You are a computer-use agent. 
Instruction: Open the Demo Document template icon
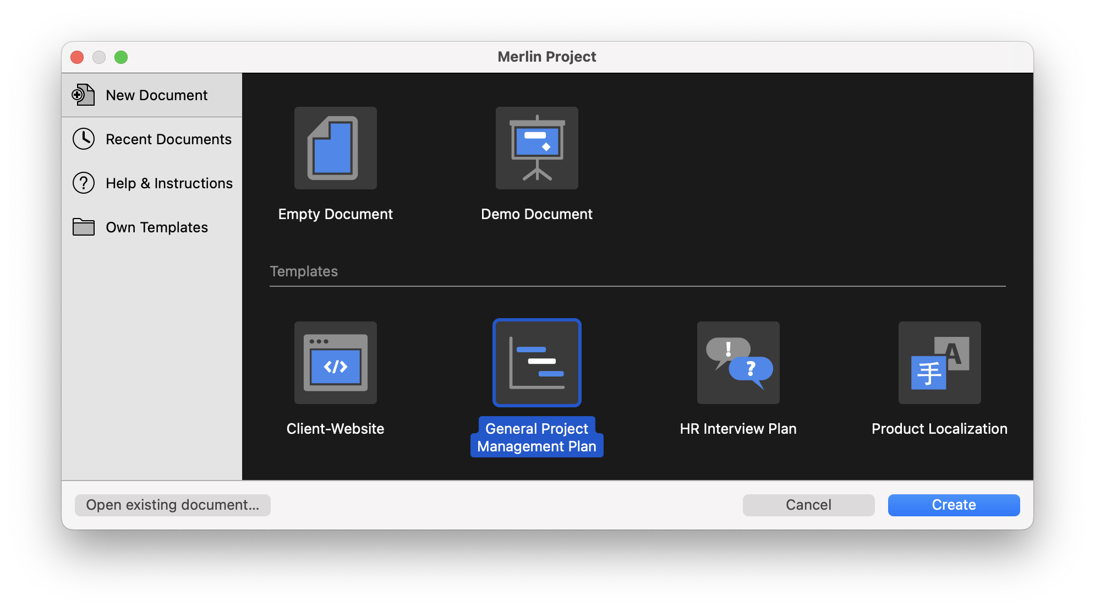pyautogui.click(x=536, y=148)
